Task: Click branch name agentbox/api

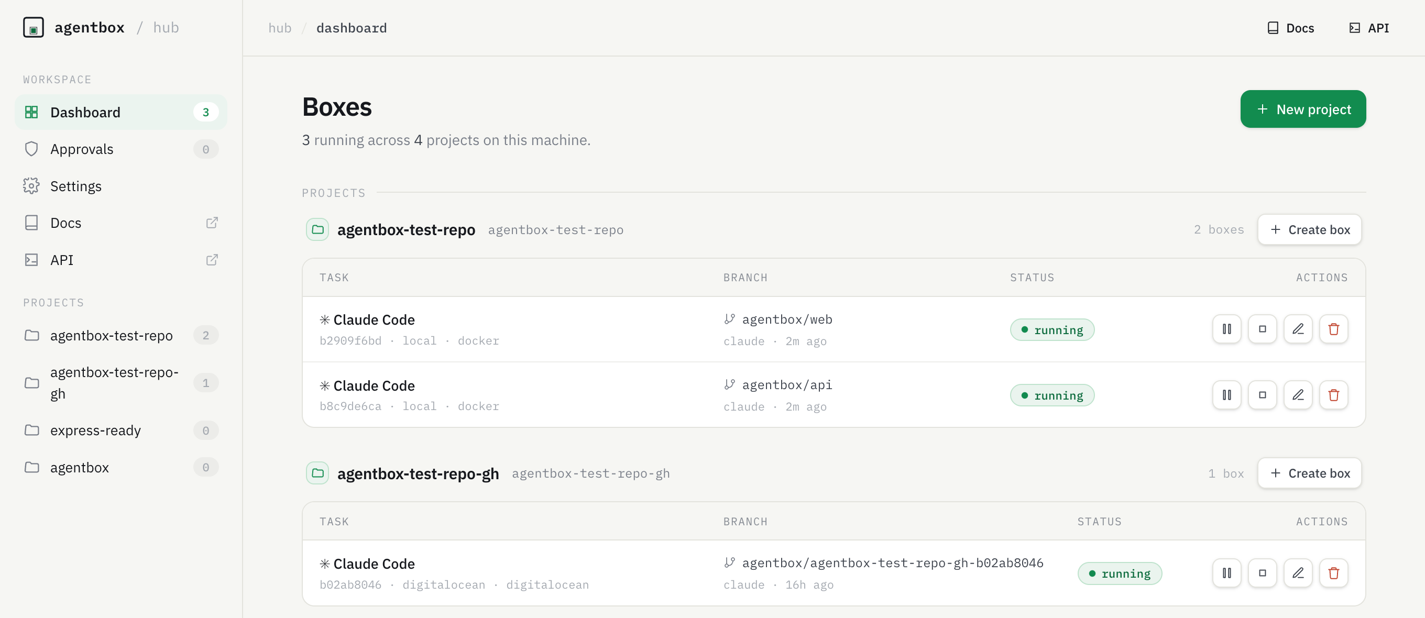Action: pyautogui.click(x=786, y=385)
